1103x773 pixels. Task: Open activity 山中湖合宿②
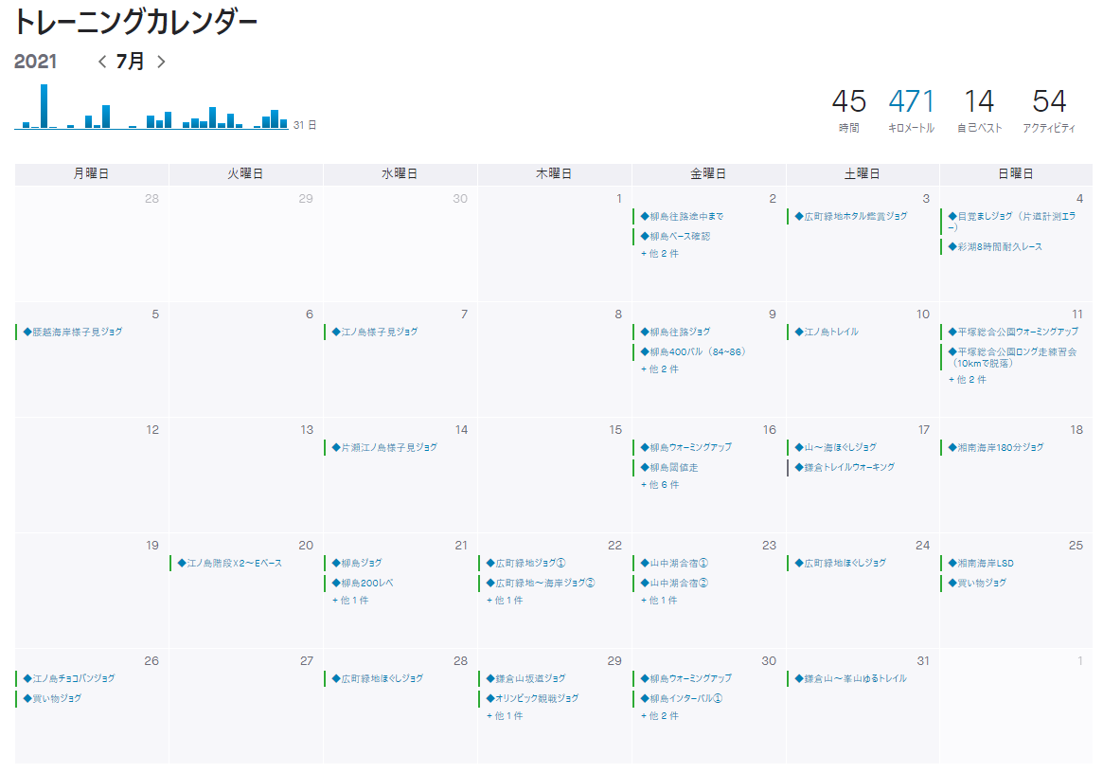pyautogui.click(x=674, y=583)
